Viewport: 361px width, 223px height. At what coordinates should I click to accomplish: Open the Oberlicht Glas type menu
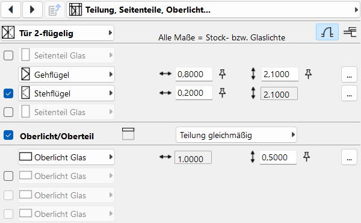67,157
